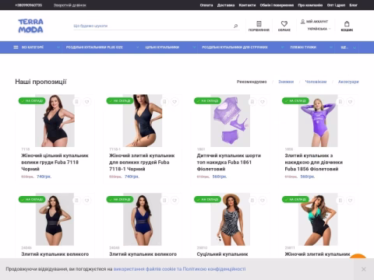Add Fuba 7118 Чорний swimsuit to compare

(x=76, y=102)
